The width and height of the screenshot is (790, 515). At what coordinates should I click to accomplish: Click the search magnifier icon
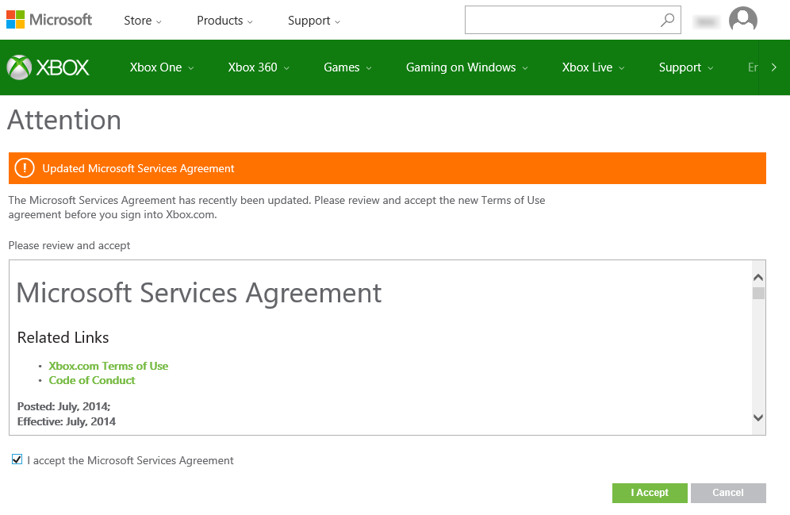coord(667,20)
